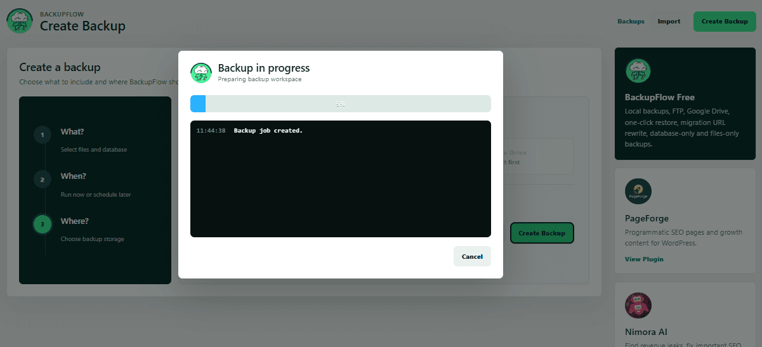The width and height of the screenshot is (762, 347).
Task: Click the BackupFlow logo in the header
Action: [x=20, y=21]
